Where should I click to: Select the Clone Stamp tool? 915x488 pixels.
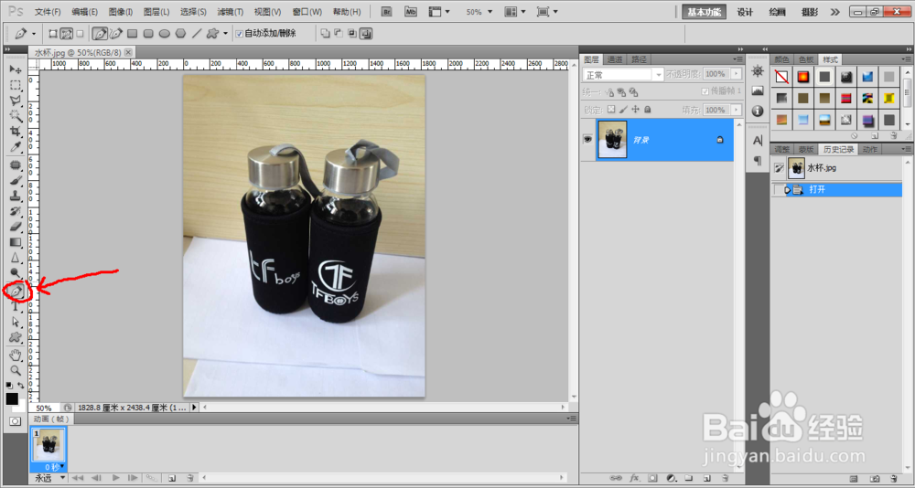[x=16, y=196]
